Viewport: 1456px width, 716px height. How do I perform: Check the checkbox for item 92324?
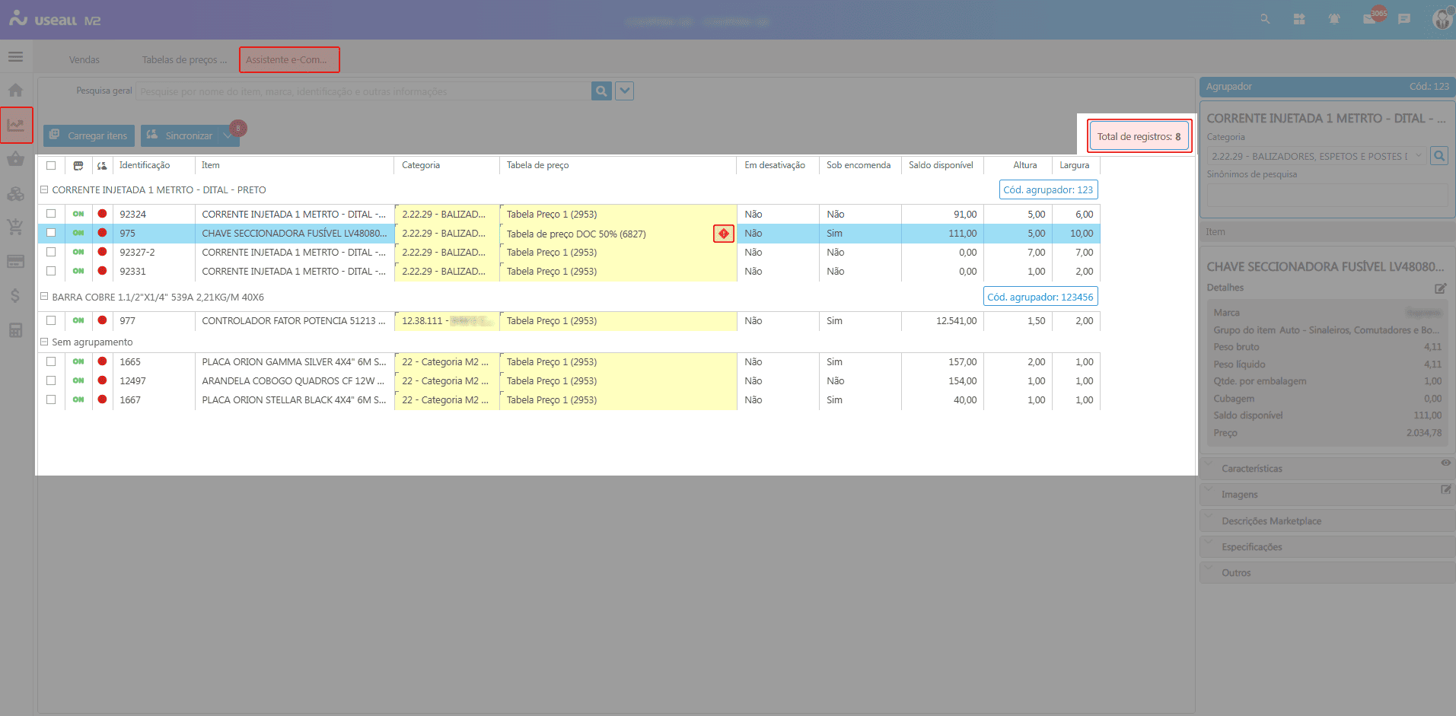click(x=51, y=214)
